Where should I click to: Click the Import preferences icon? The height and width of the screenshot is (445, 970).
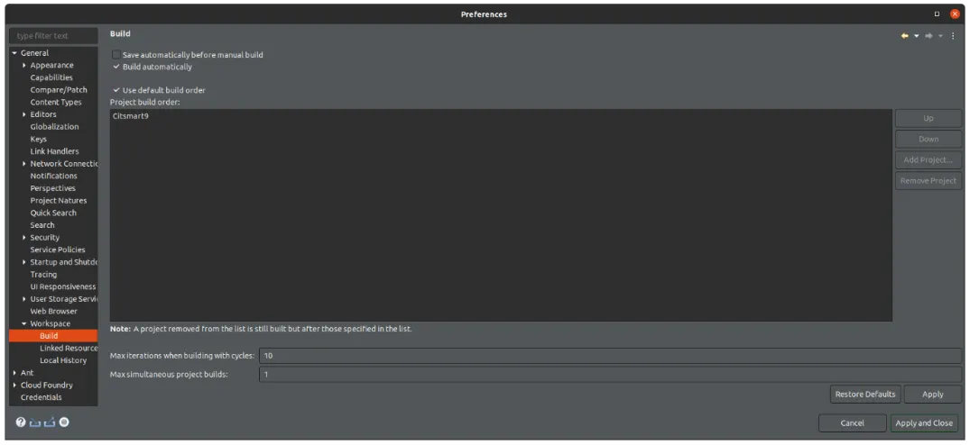pos(34,422)
